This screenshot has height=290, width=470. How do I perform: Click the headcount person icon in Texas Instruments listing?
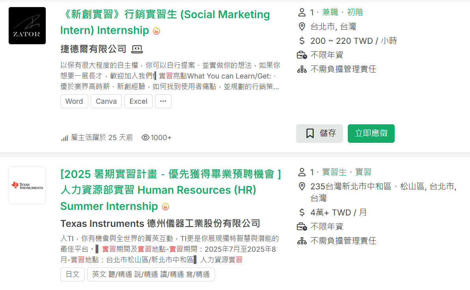point(302,172)
